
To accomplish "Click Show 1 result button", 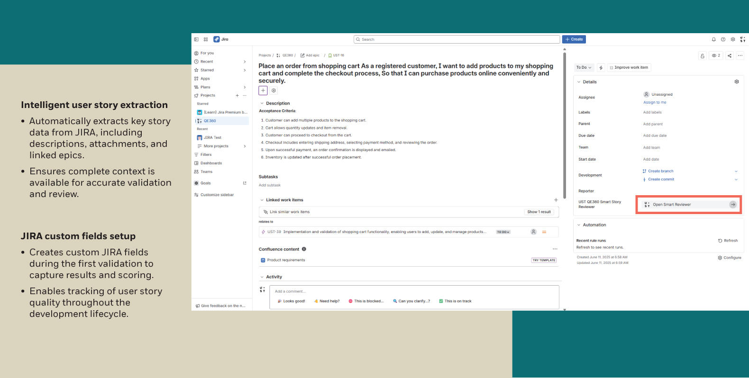I will pos(539,212).
